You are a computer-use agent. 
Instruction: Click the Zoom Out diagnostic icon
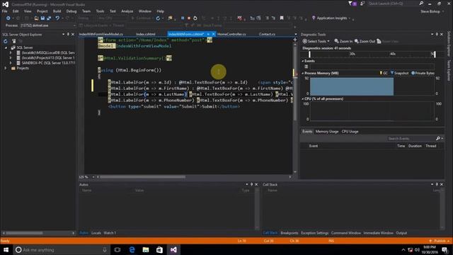[x=357, y=41]
